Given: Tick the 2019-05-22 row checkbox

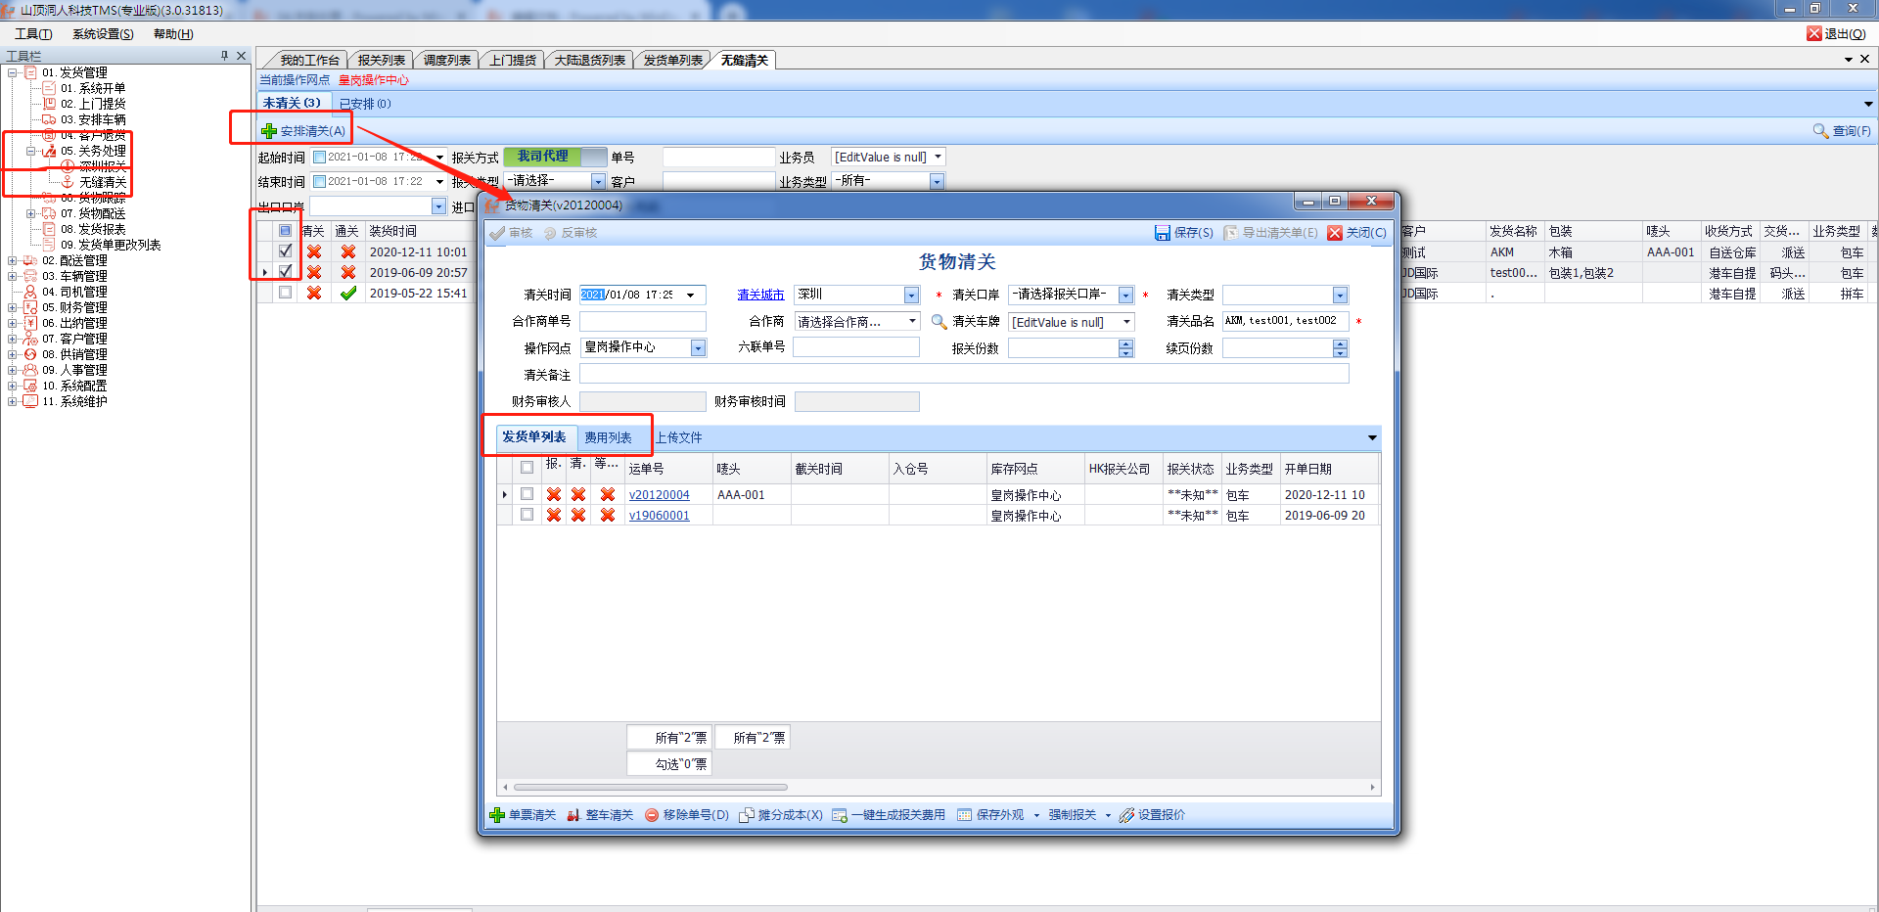Looking at the screenshot, I should tap(285, 293).
